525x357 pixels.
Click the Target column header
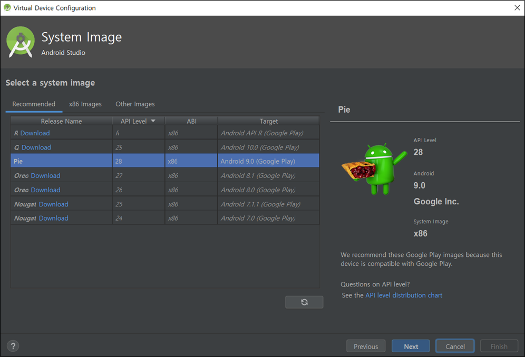click(x=268, y=121)
